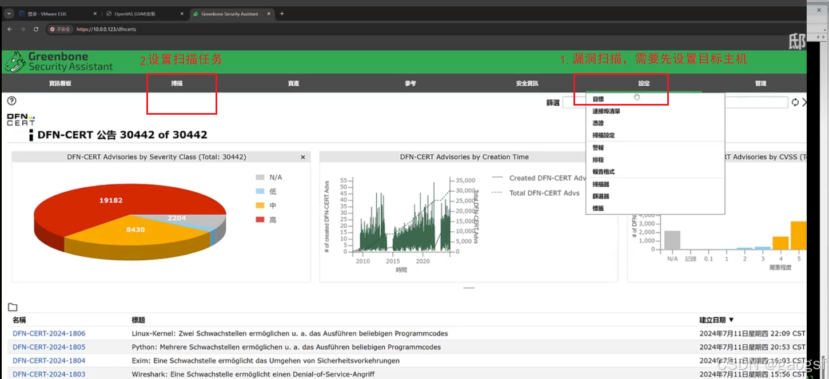Sort table by 名稱 column header
The image size is (829, 379).
19,320
